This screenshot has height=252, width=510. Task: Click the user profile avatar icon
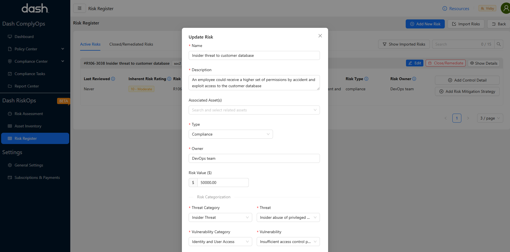(x=505, y=8)
